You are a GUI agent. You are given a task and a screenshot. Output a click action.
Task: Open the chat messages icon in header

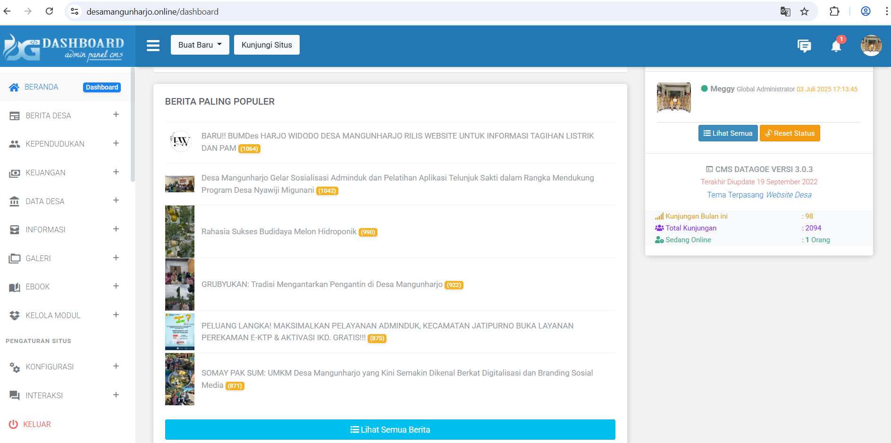(804, 46)
